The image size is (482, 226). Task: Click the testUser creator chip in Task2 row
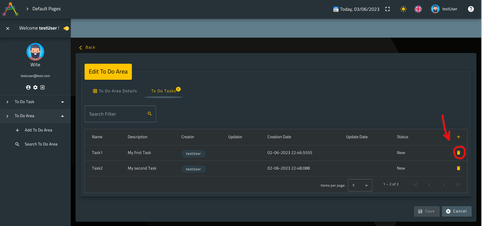coord(194,169)
